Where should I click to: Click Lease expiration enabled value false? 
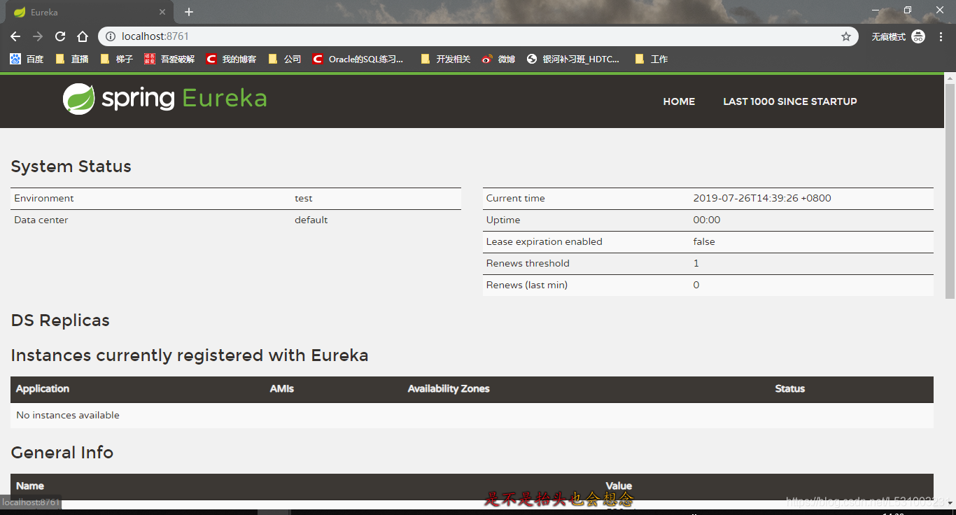704,242
